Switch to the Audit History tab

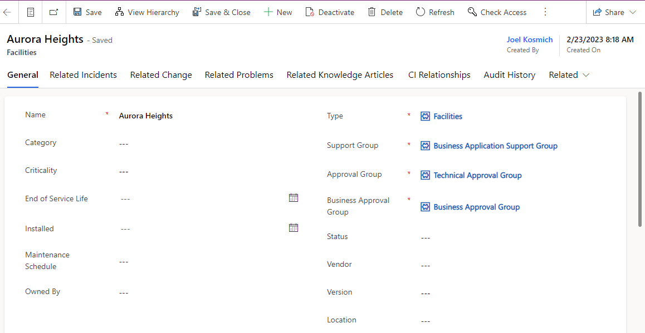click(509, 74)
